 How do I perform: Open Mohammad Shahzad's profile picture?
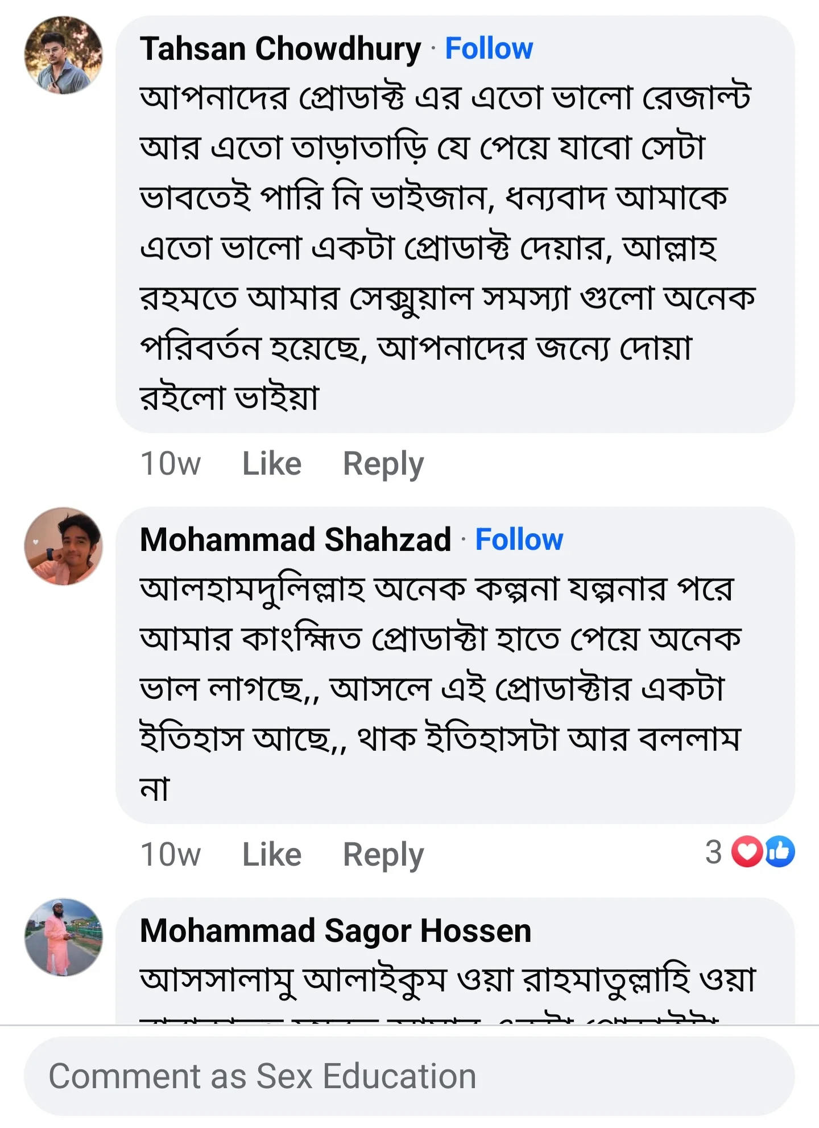63,546
